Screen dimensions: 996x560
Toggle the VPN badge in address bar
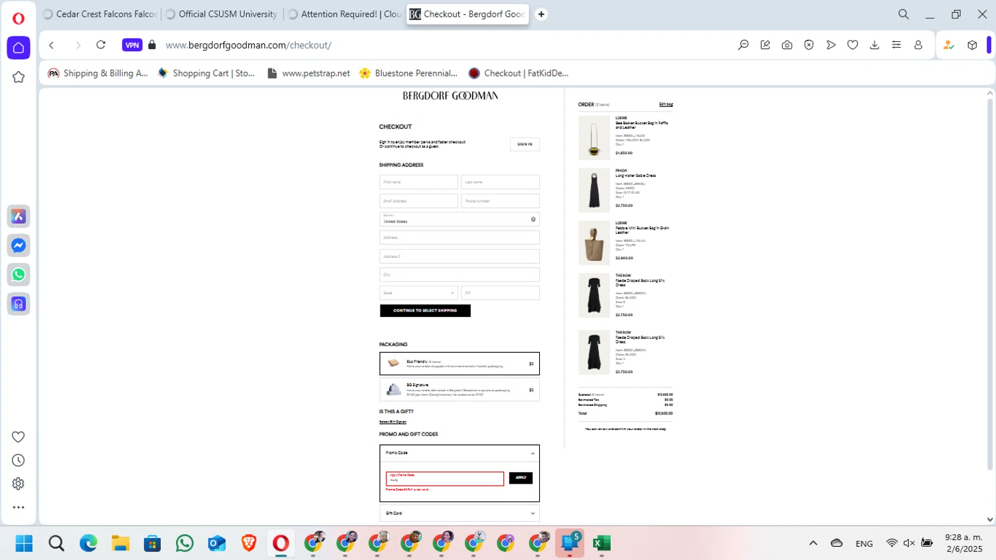click(x=132, y=45)
